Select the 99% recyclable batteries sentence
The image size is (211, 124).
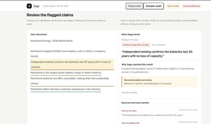click(72, 81)
